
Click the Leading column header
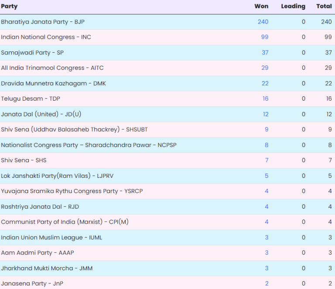click(x=293, y=7)
